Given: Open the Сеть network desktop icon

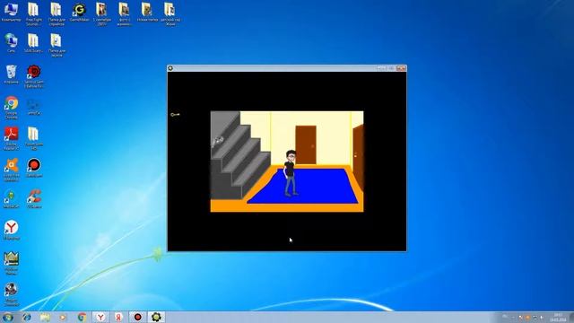Looking at the screenshot, I should coord(11,43).
